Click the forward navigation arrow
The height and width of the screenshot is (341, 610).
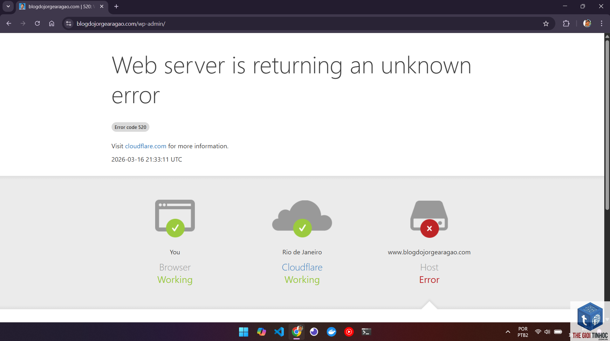tap(23, 23)
